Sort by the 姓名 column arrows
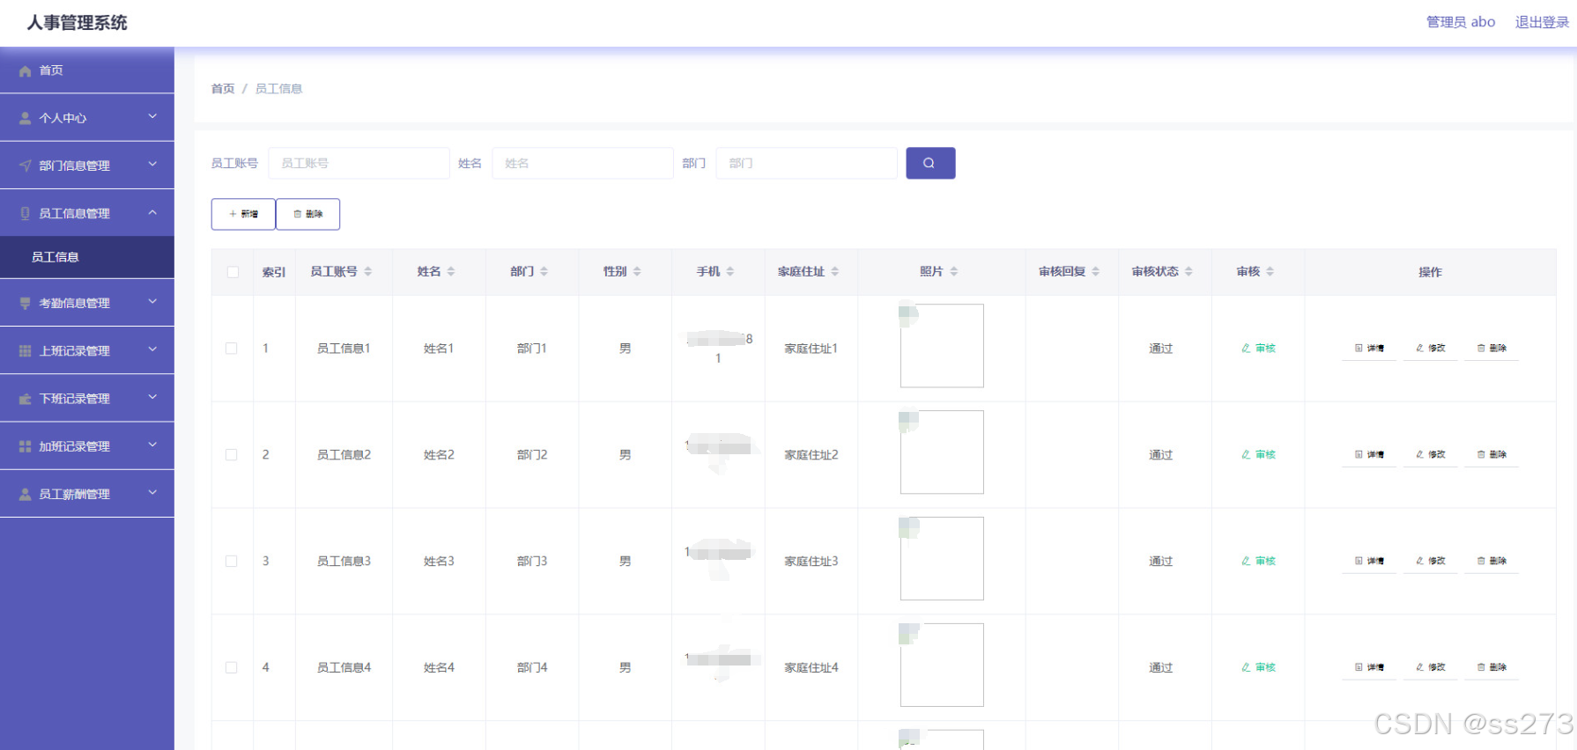Viewport: 1577px width, 750px height. (x=451, y=272)
